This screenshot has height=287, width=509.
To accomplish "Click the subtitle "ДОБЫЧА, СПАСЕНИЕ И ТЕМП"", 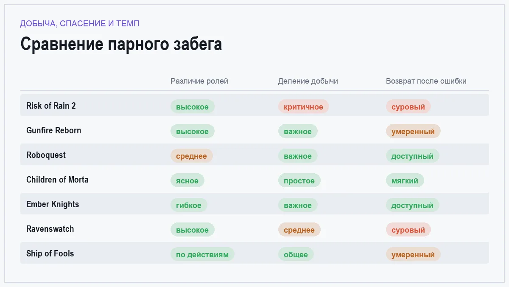I will point(80,24).
